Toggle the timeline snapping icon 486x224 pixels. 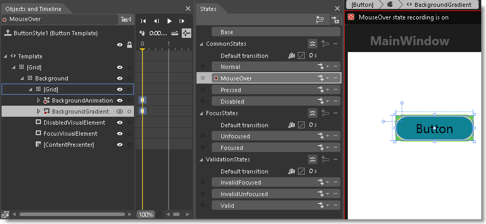pyautogui.click(x=187, y=33)
